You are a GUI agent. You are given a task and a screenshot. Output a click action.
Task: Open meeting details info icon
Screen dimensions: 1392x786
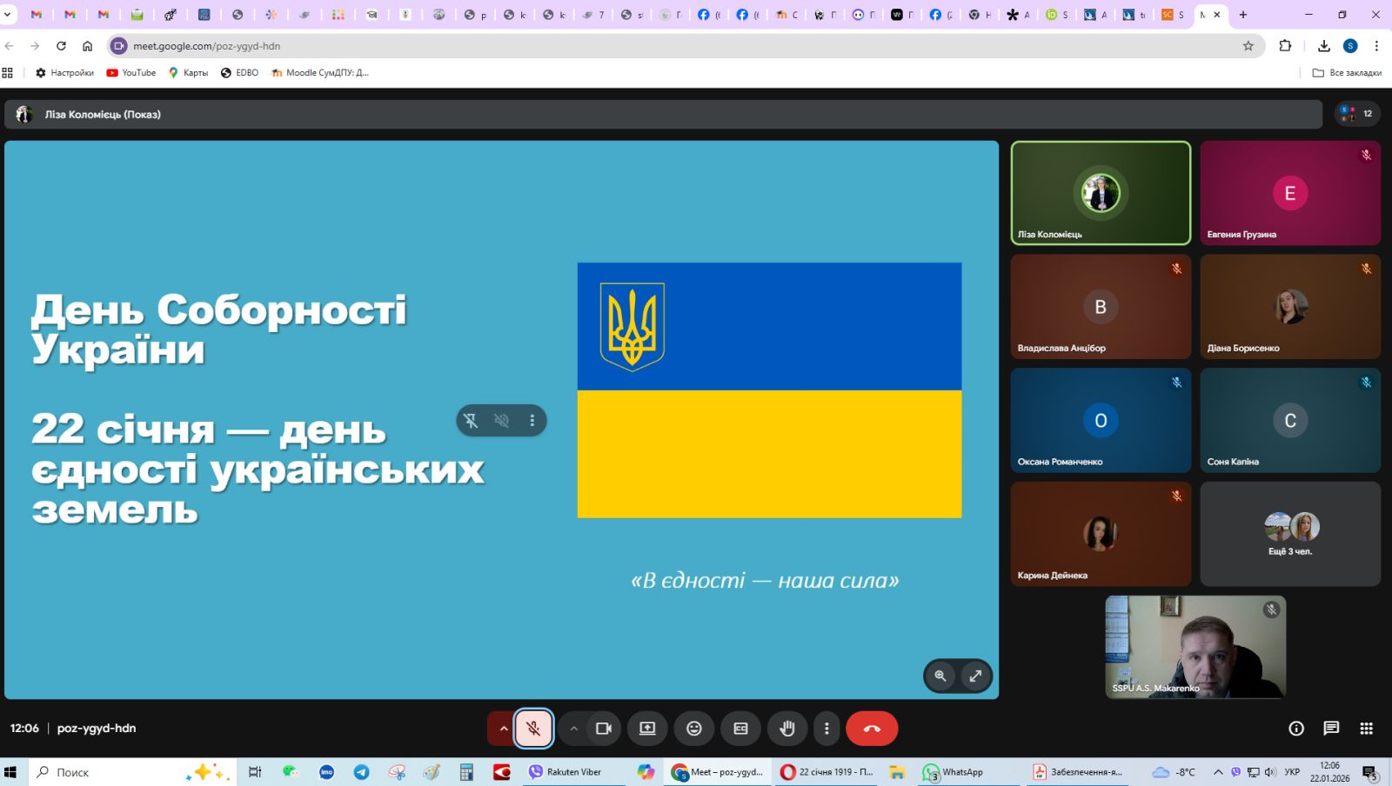[1296, 729]
